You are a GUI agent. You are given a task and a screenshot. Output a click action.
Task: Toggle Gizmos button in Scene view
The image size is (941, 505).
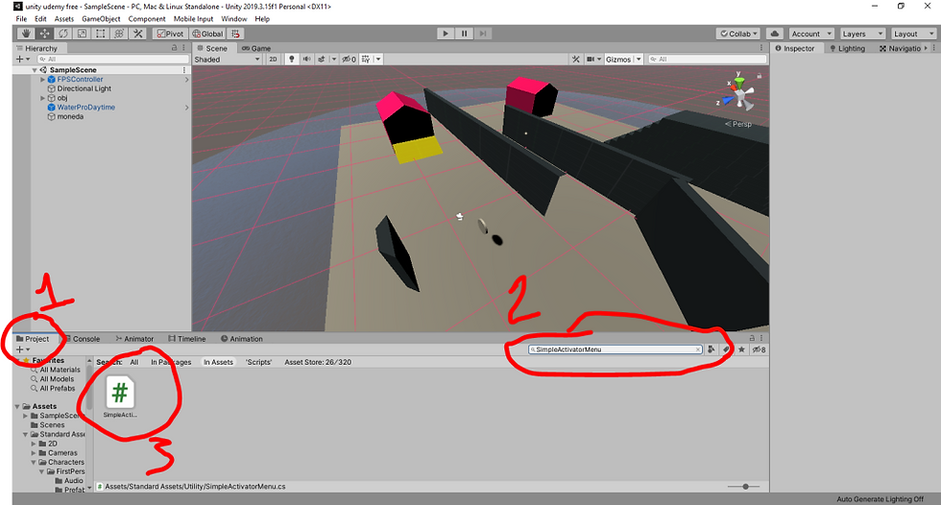coord(618,60)
